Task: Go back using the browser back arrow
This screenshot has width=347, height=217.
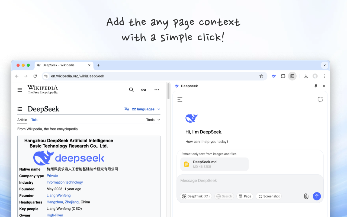Action: pos(17,76)
